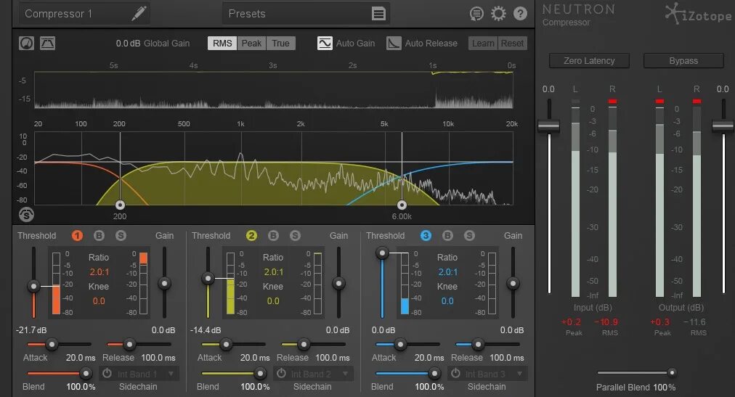This screenshot has width=735, height=397.
Task: Click the Learn button
Action: click(x=483, y=43)
